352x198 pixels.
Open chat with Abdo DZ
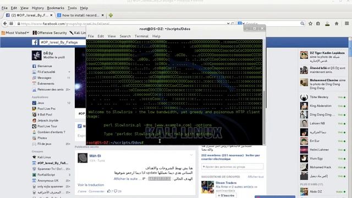point(322,191)
